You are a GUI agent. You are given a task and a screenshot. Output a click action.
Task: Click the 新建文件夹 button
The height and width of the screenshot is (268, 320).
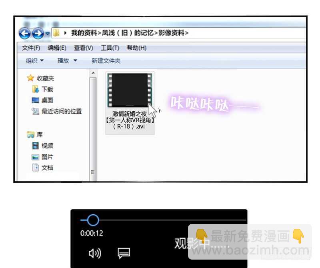(106, 60)
